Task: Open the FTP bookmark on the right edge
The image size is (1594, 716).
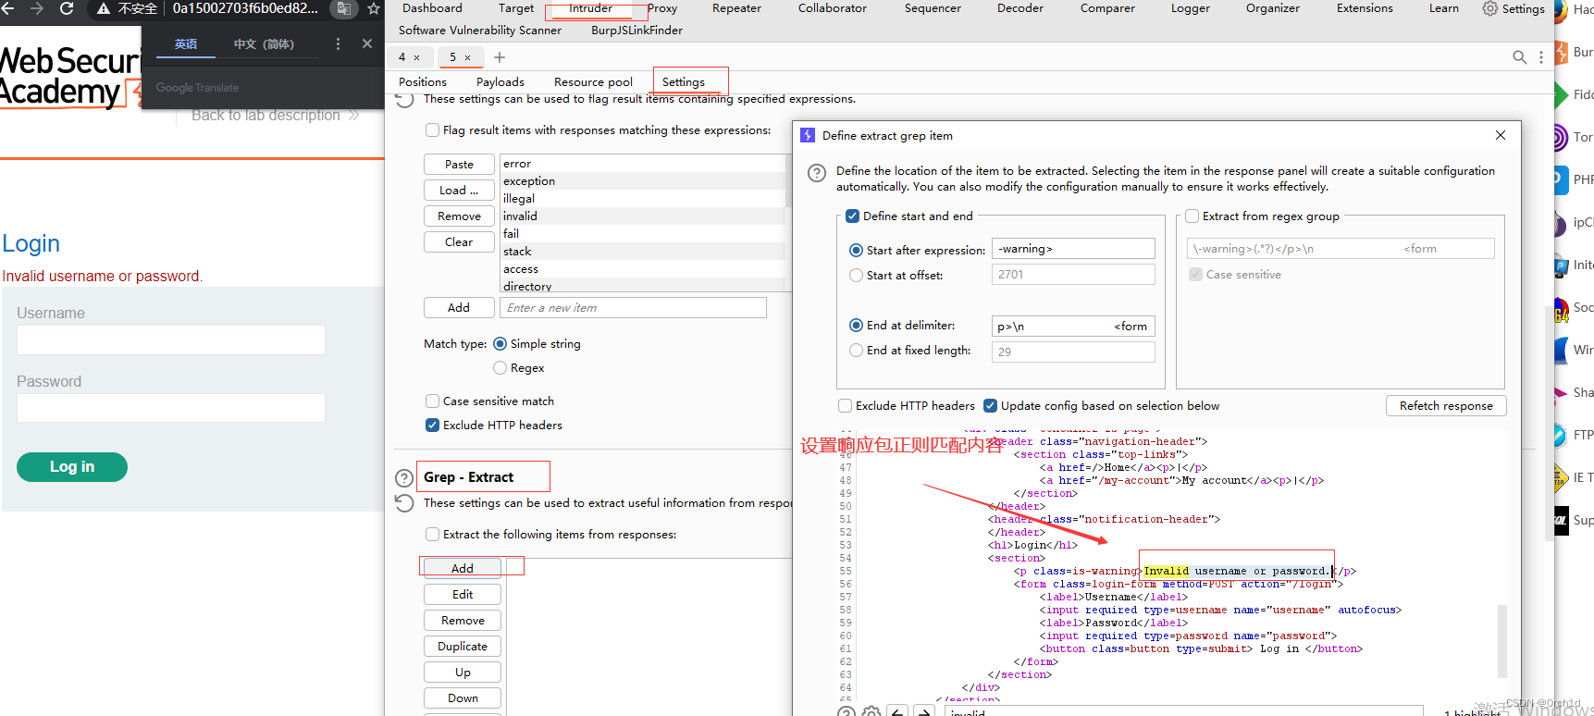Action: (1575, 435)
